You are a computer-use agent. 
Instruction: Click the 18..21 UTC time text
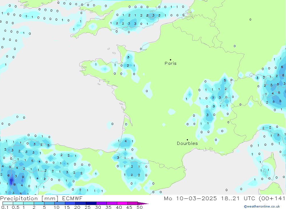pyautogui.click(x=238, y=198)
